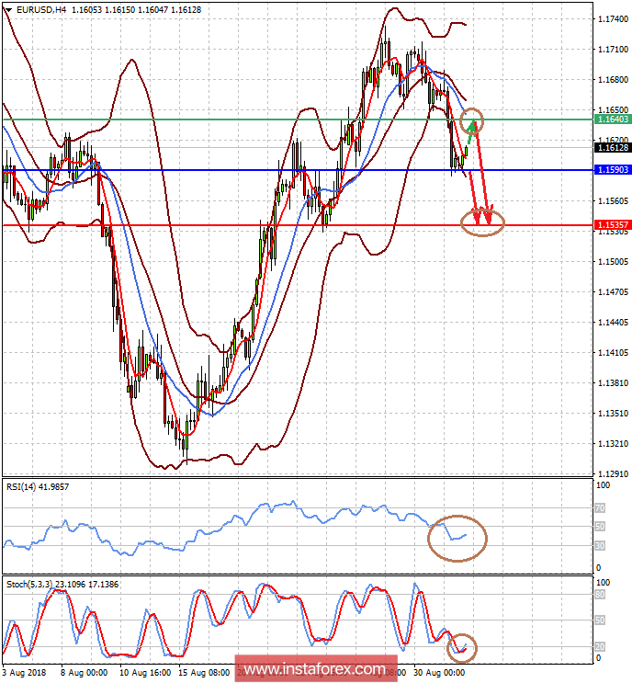The height and width of the screenshot is (683, 632).
Task: Click the 1.15605 price axis value
Action: point(614,200)
